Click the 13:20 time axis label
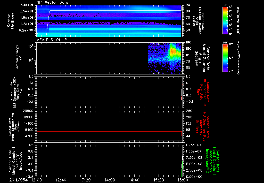 click(85, 180)
